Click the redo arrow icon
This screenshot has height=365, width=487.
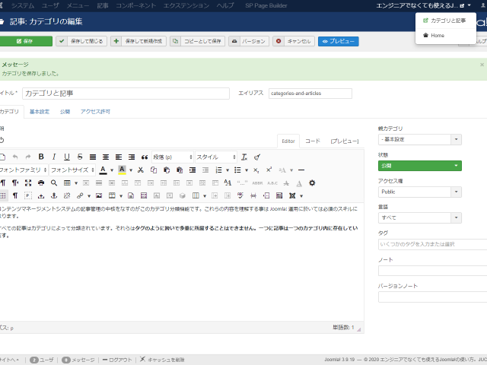click(x=28, y=157)
